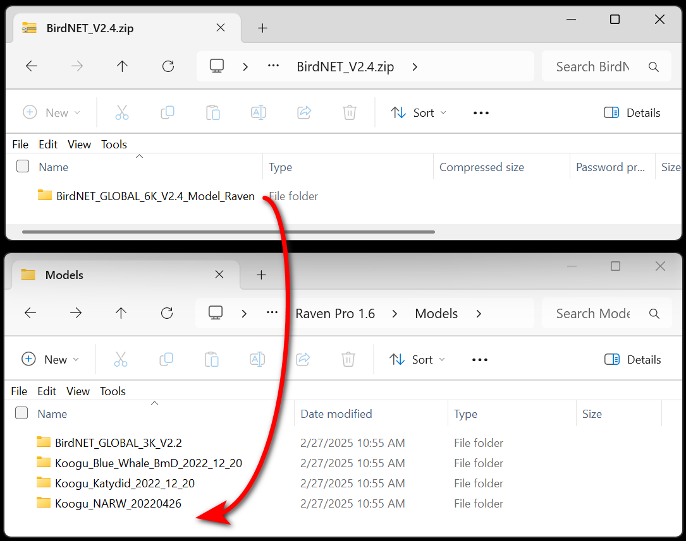Close the BirdNET_V2.4.zip tab

221,28
